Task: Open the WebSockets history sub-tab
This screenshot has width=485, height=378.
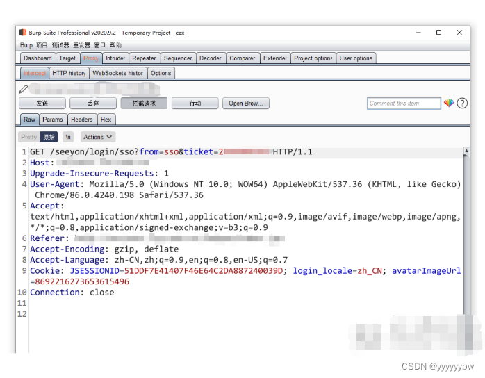Action: (118, 73)
